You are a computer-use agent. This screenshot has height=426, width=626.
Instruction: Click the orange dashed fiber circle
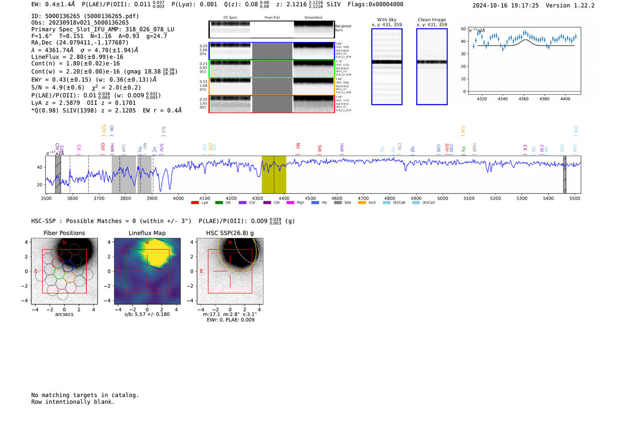click(x=69, y=278)
